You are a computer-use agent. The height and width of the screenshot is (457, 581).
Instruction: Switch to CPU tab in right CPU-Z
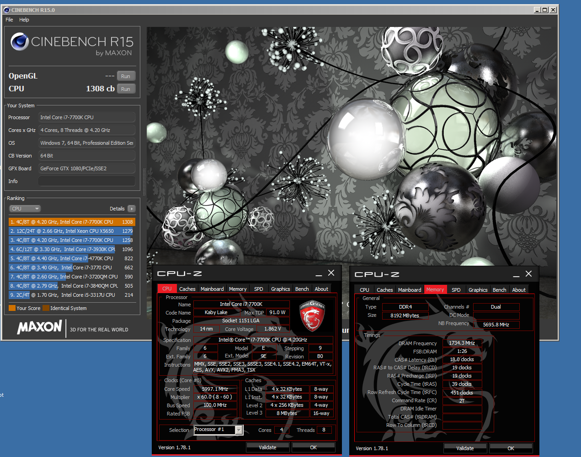pos(364,290)
